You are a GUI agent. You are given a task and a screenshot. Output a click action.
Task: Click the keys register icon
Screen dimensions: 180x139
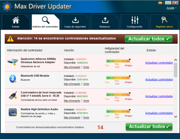[164, 20]
